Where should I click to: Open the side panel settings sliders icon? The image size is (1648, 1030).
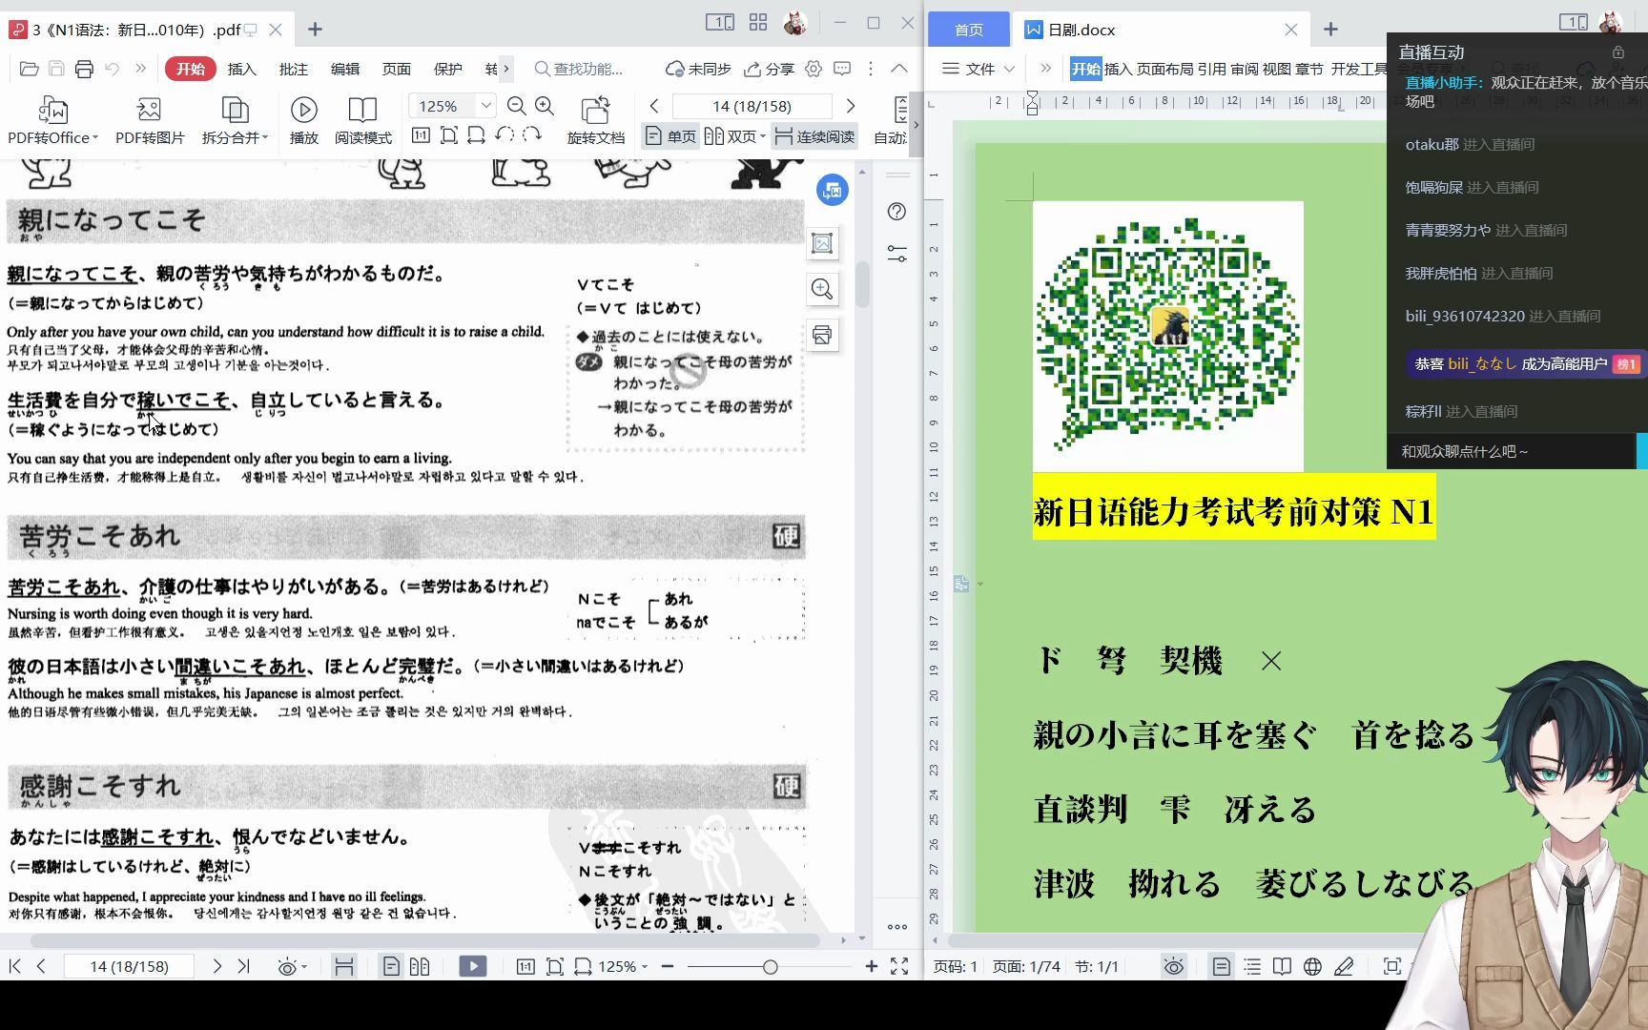point(896,254)
